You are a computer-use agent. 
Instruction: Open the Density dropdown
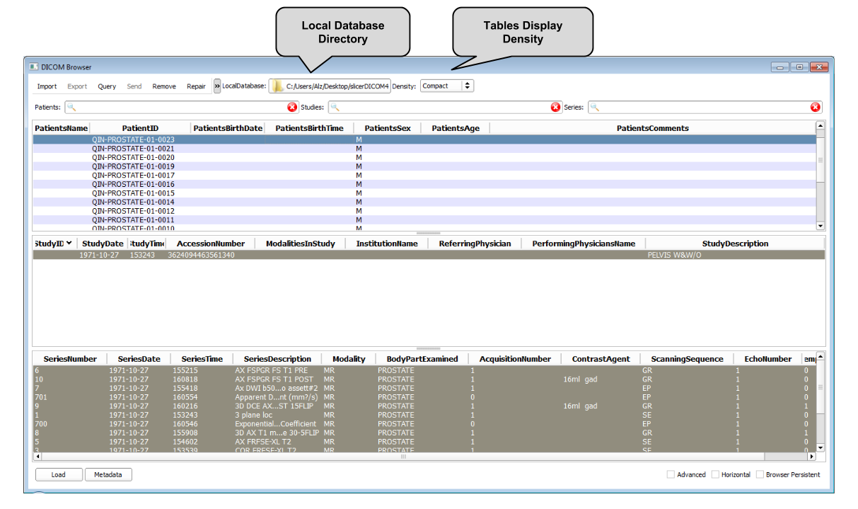pyautogui.click(x=446, y=86)
